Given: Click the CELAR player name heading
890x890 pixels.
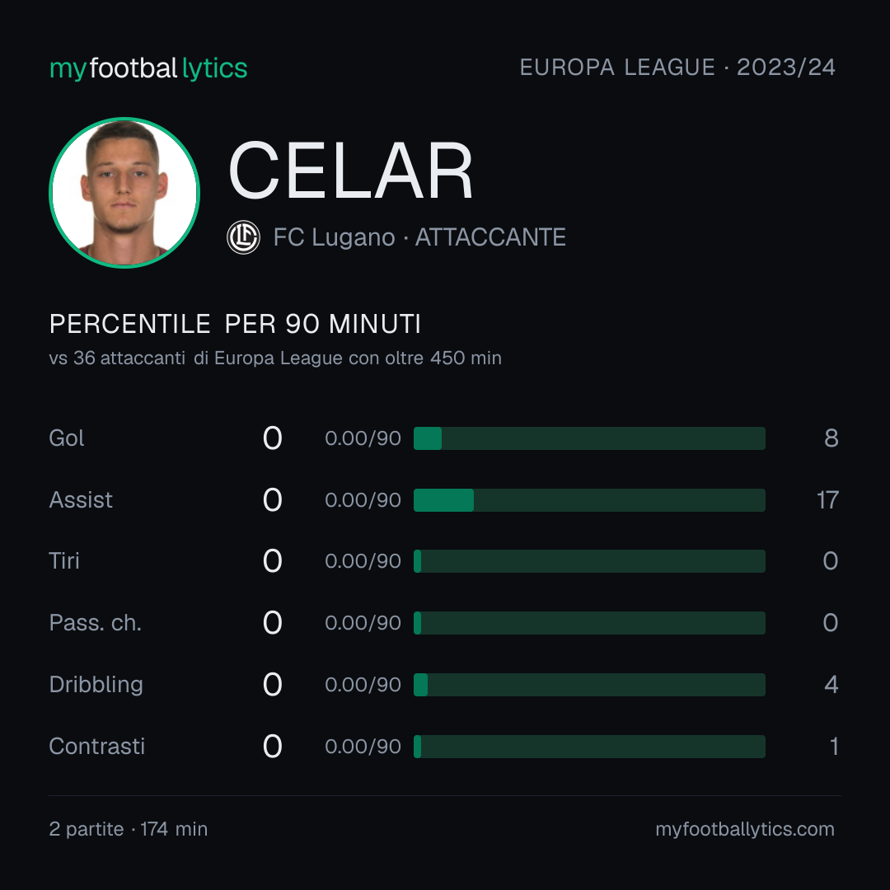Looking at the screenshot, I should coord(351,171).
